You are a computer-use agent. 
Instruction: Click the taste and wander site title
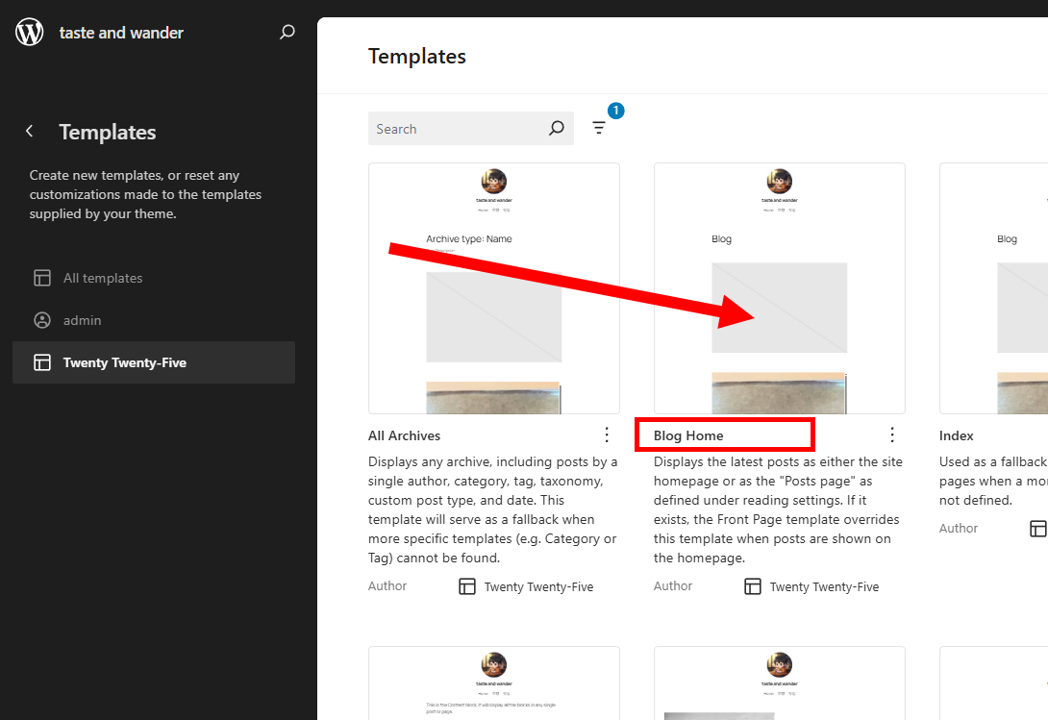[x=121, y=33]
